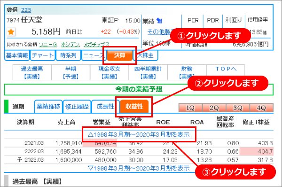Click the 2022.03 period cell

tap(34, 151)
